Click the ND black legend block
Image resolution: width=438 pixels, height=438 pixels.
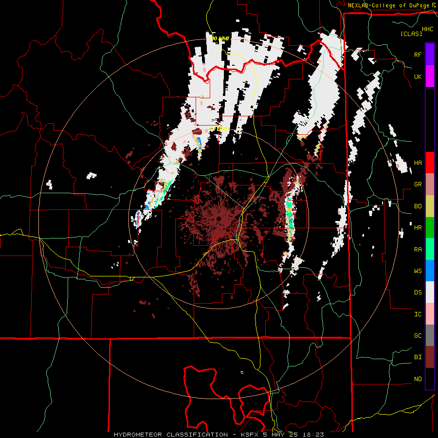tap(430, 379)
